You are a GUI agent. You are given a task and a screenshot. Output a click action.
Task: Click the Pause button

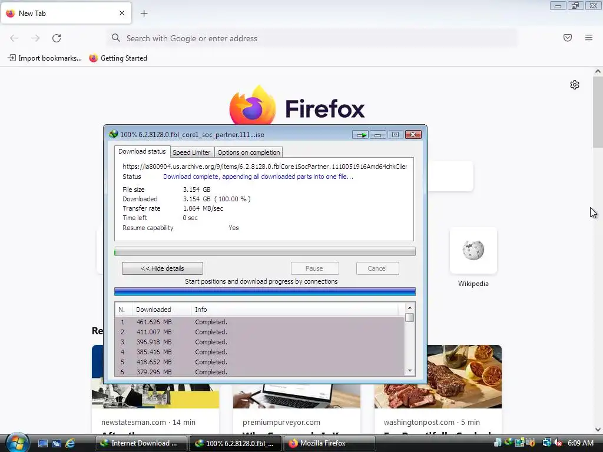click(x=314, y=268)
